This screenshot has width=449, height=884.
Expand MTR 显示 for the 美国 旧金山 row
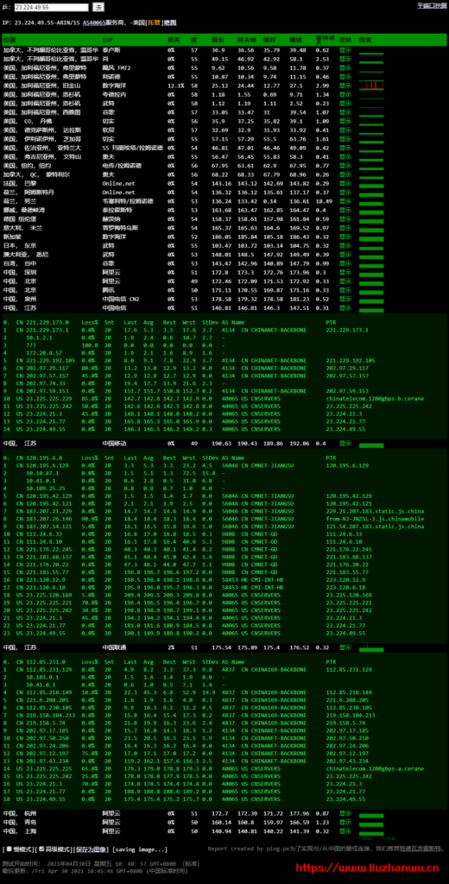345,85
